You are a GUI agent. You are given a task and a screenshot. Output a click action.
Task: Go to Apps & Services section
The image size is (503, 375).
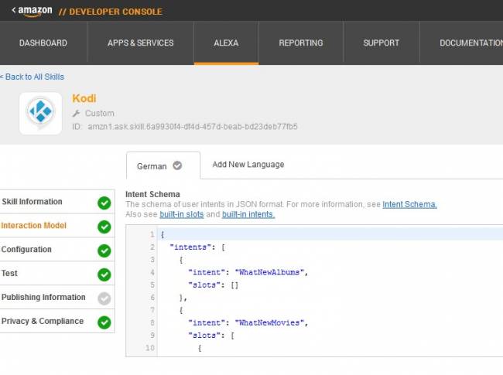pyautogui.click(x=140, y=43)
